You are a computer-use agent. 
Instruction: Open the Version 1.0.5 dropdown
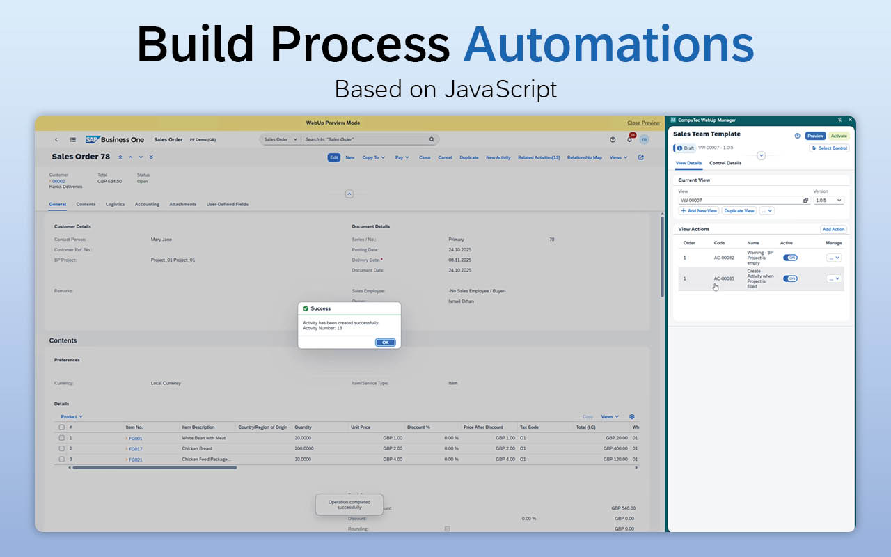828,201
